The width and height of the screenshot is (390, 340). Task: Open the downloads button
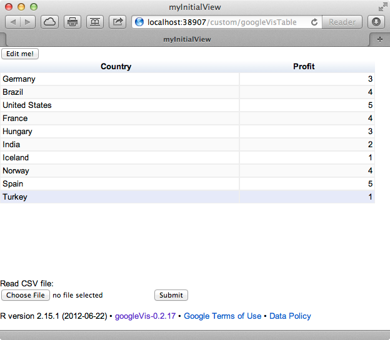[x=376, y=22]
